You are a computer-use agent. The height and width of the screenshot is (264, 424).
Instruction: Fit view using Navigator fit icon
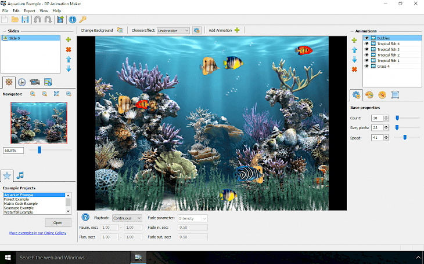pyautogui.click(x=56, y=94)
